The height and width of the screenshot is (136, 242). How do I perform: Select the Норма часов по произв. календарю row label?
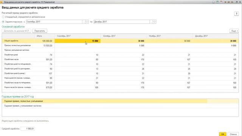[18, 87]
